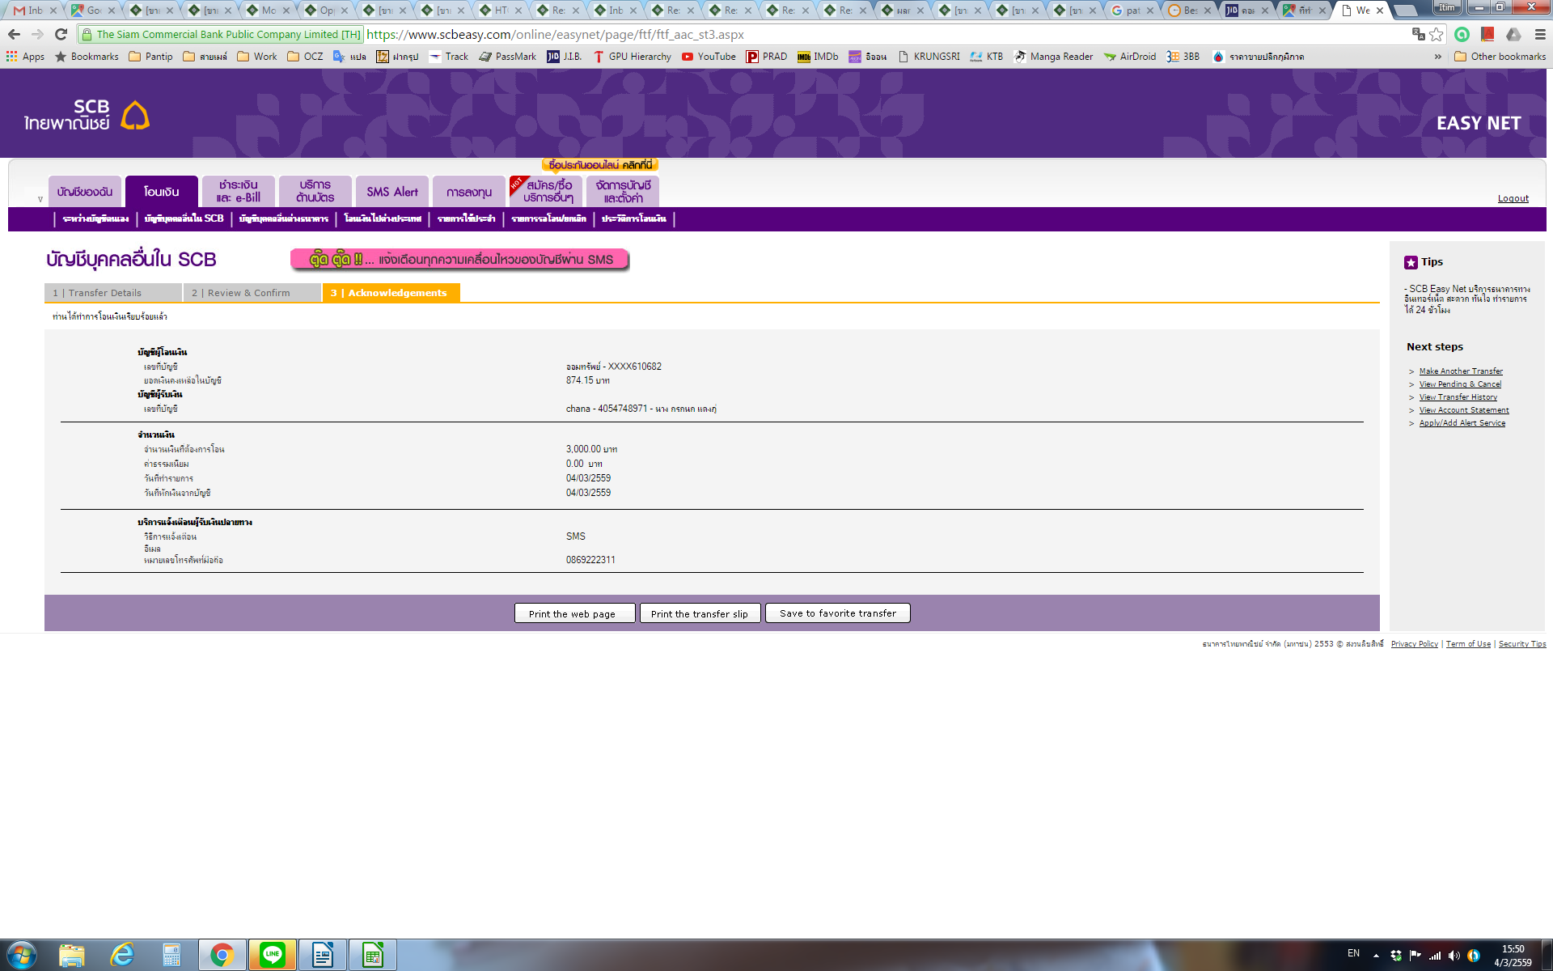Click the Chrome reload page icon
The height and width of the screenshot is (971, 1553).
point(61,34)
